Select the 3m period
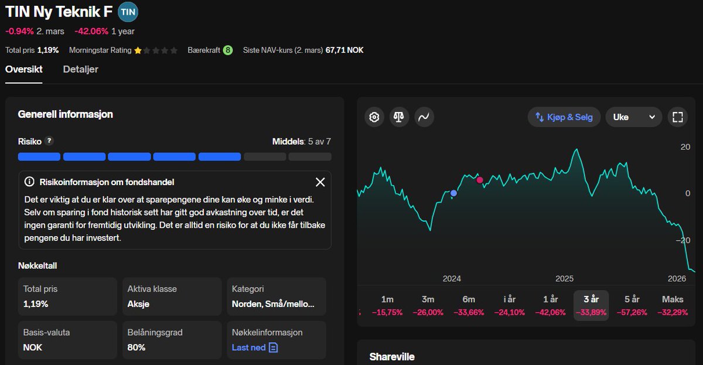The width and height of the screenshot is (703, 365). click(x=428, y=305)
